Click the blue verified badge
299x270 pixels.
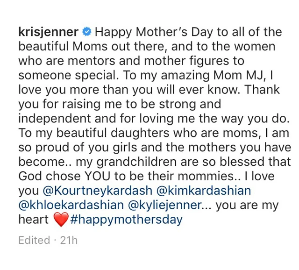tap(86, 32)
